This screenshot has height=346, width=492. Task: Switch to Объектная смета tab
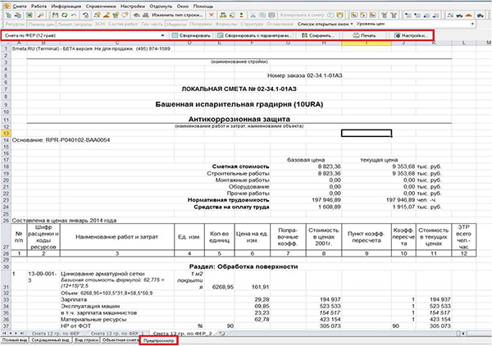coord(121,340)
